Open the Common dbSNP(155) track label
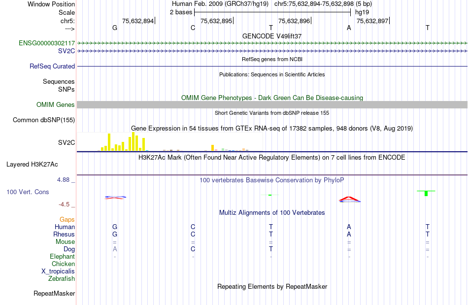Screen dimensions: 468x305 [44, 120]
